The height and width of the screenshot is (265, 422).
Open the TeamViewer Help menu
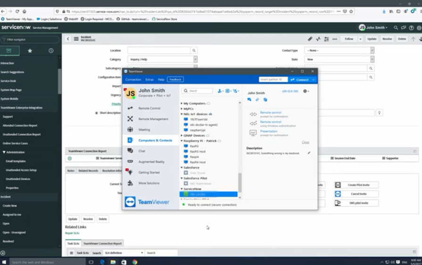pyautogui.click(x=161, y=80)
